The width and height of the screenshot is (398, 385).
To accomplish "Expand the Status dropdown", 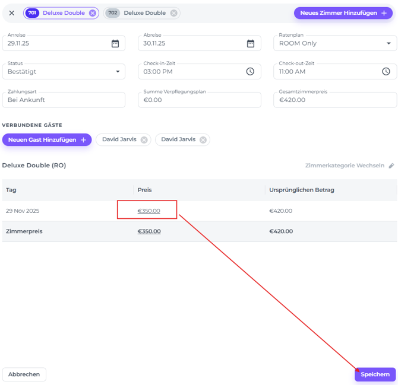I will [x=118, y=72].
